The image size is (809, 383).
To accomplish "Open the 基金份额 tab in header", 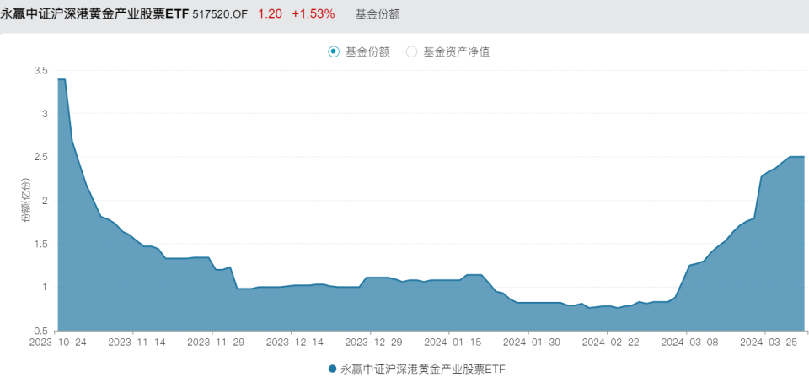I will [378, 14].
